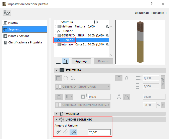Click the Rimuovi button

(103, 61)
